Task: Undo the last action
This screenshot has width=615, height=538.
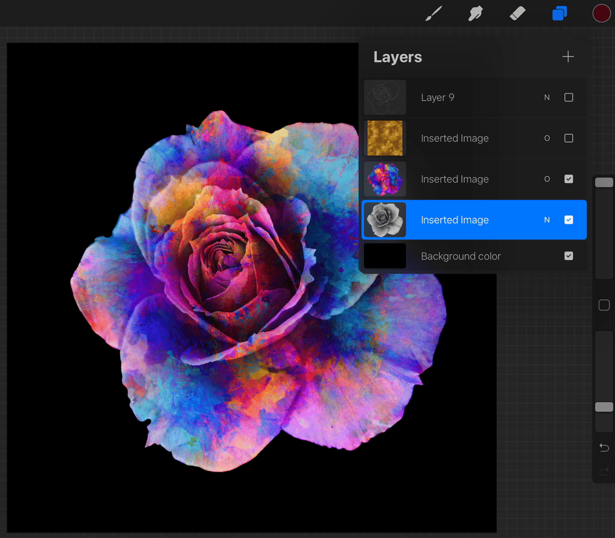Action: click(604, 448)
